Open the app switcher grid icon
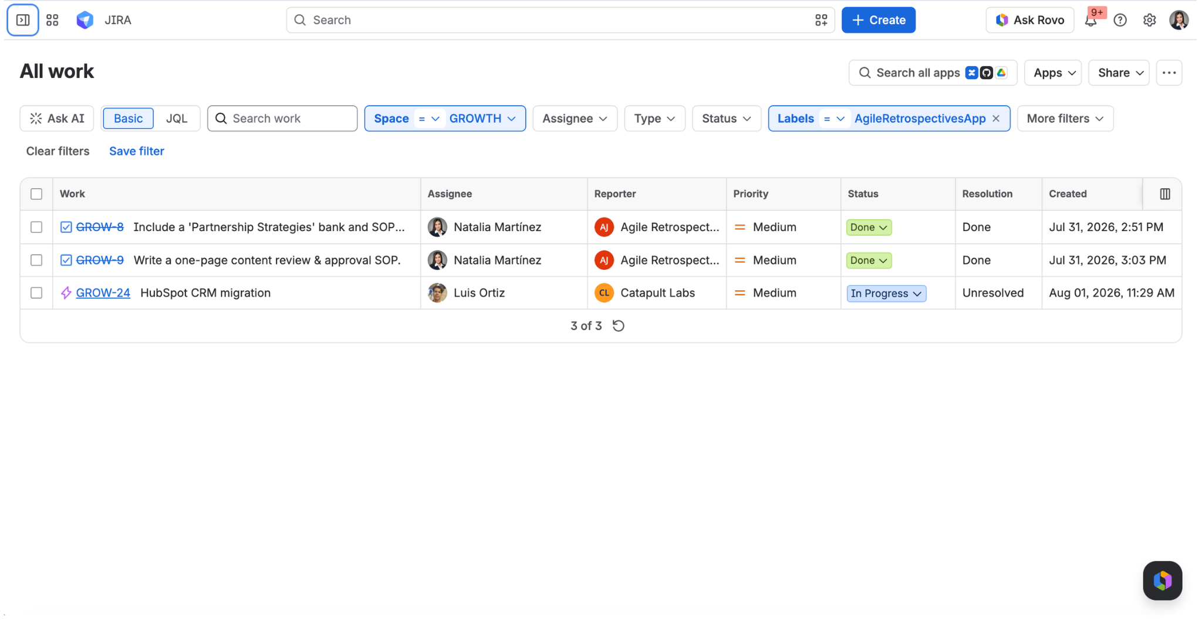Image resolution: width=1202 pixels, height=624 pixels. coord(52,20)
